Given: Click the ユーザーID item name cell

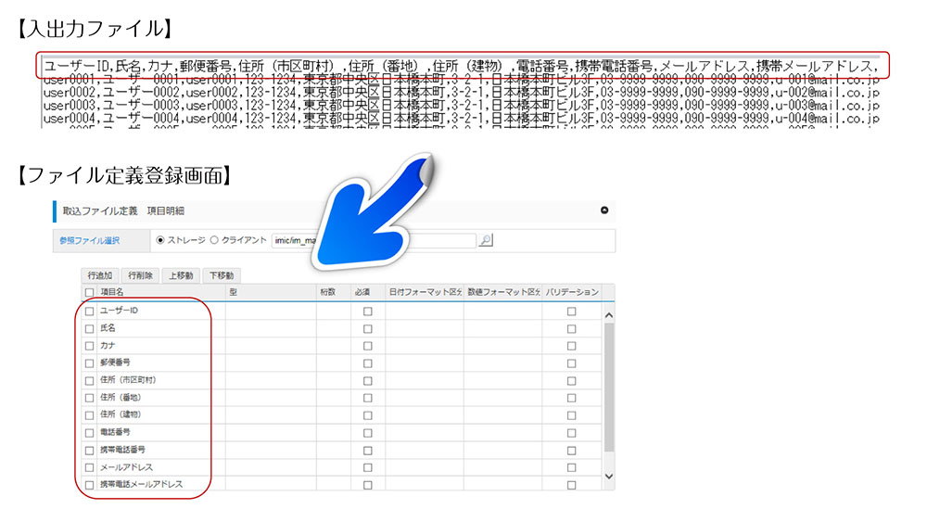Looking at the screenshot, I should (x=160, y=311).
